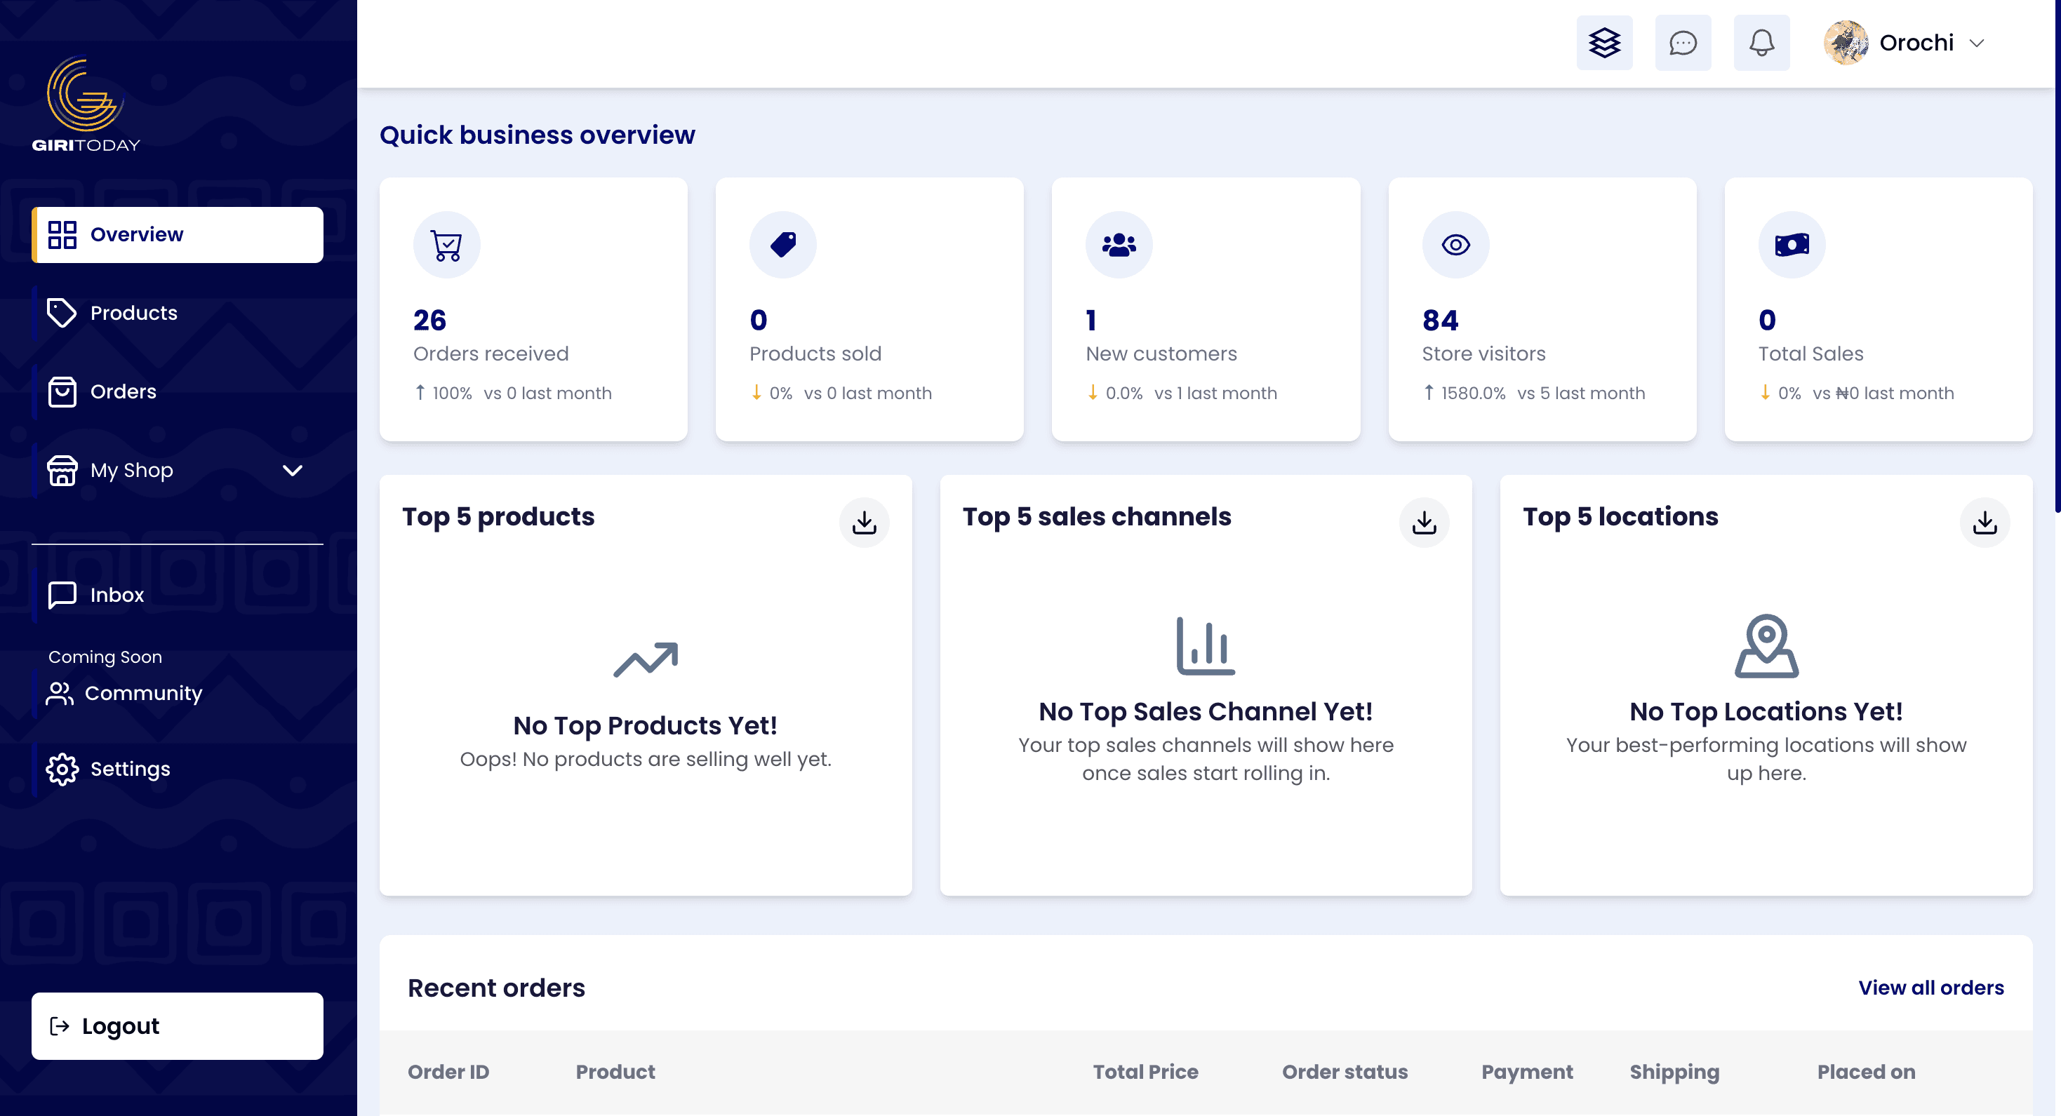This screenshot has width=2061, height=1116.
Task: Click the Quick business overview heading
Action: point(537,135)
